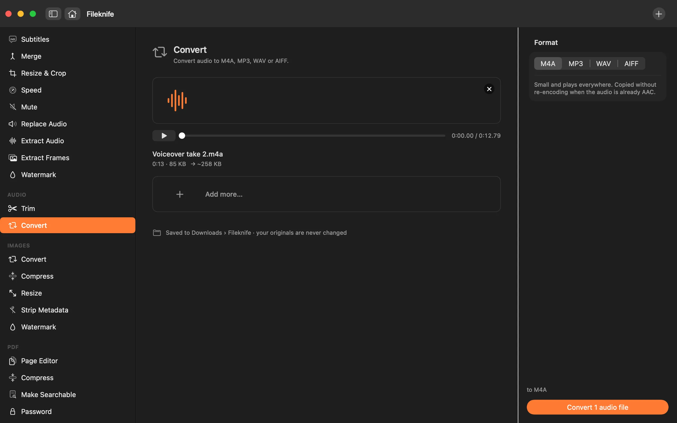Select the Mute tool
Image resolution: width=677 pixels, height=423 pixels.
68,107
